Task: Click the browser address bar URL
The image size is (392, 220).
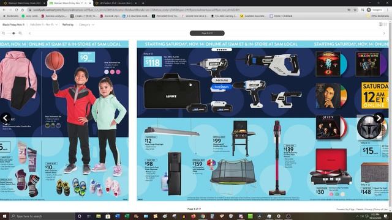Action: (136, 10)
